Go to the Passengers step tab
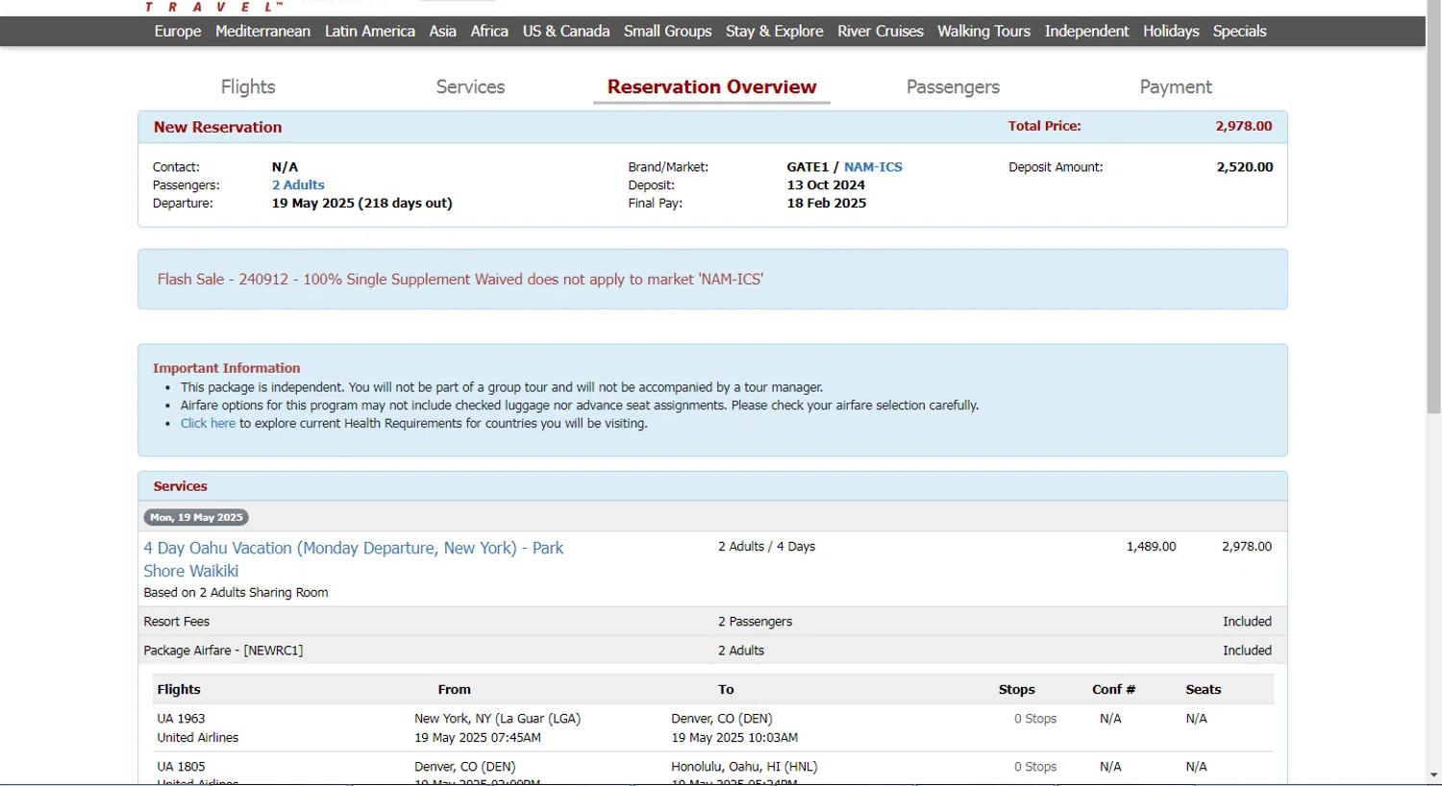Screen dimensions: 1442x786 953,86
